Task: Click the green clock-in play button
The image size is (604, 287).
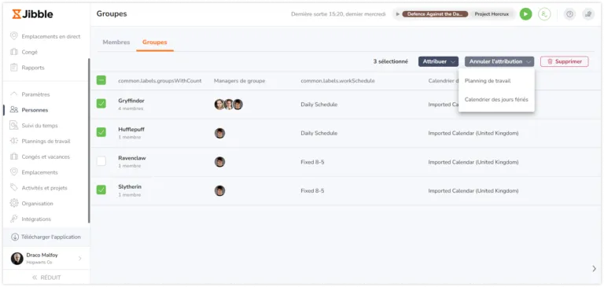Action: click(525, 14)
